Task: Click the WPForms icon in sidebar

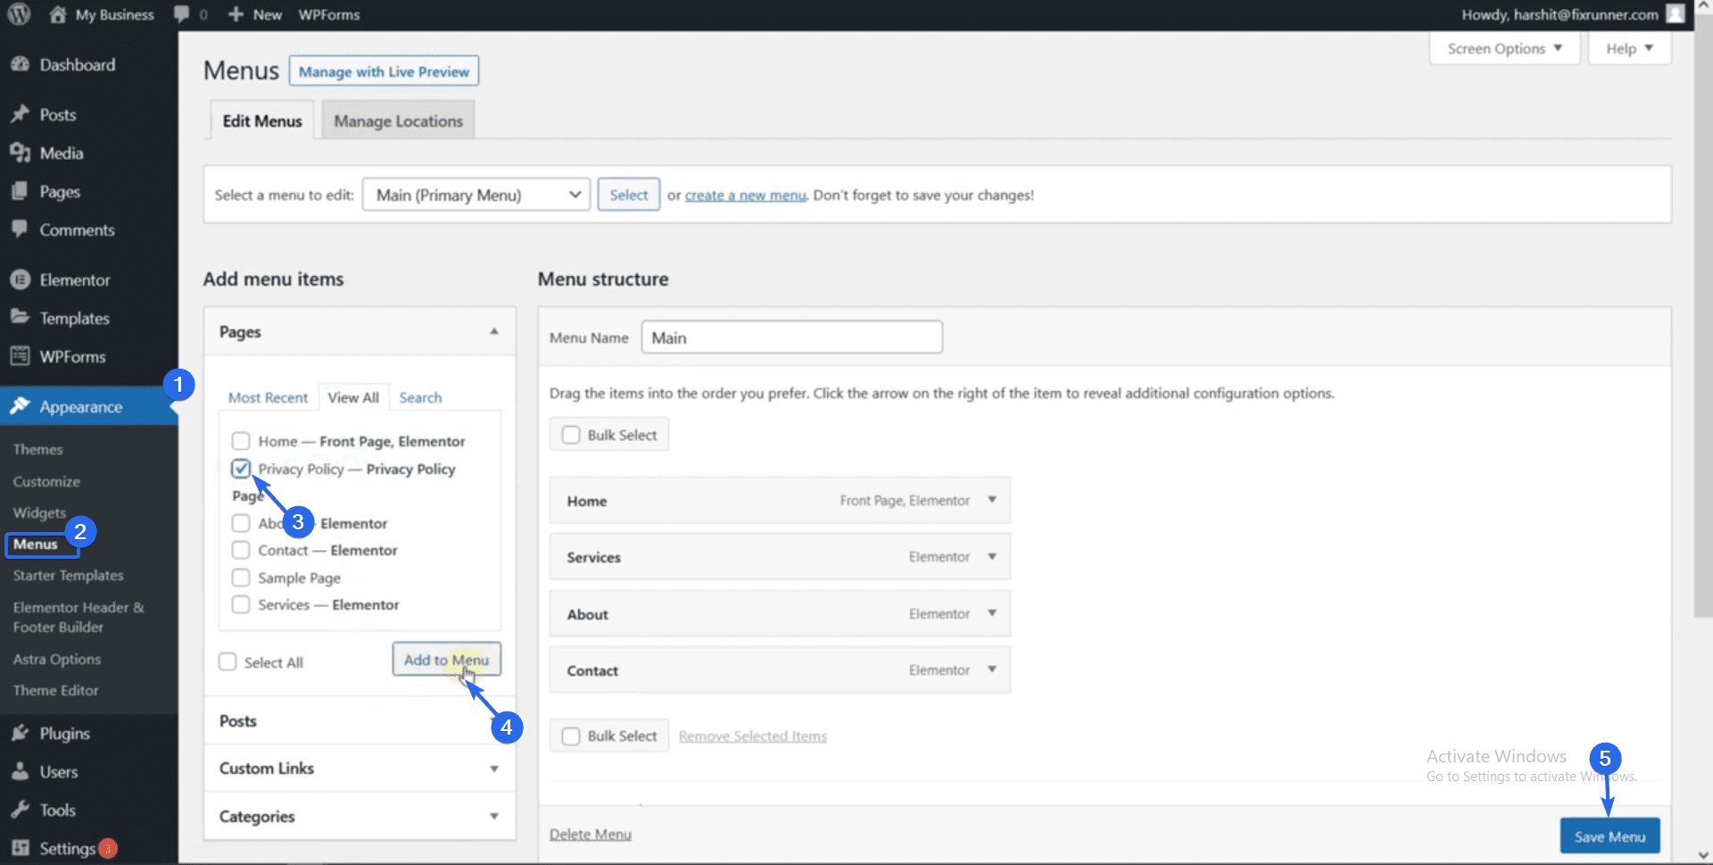Action: click(20, 356)
